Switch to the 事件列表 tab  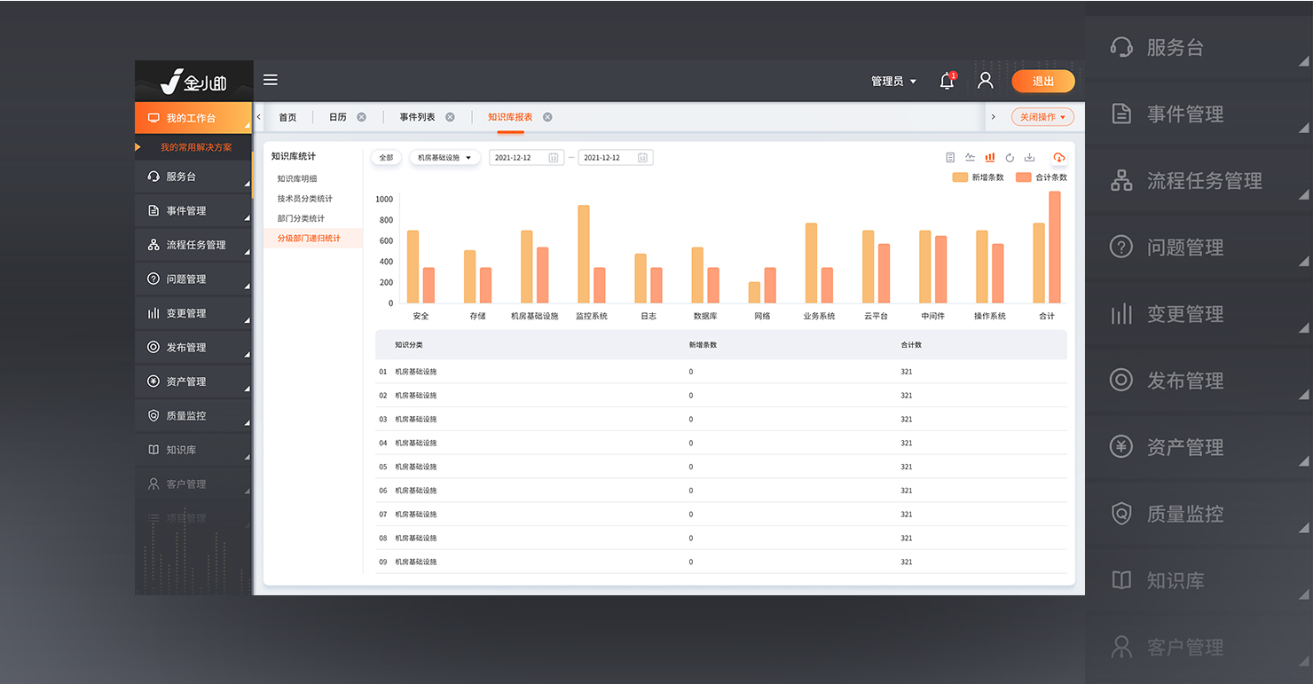(417, 117)
